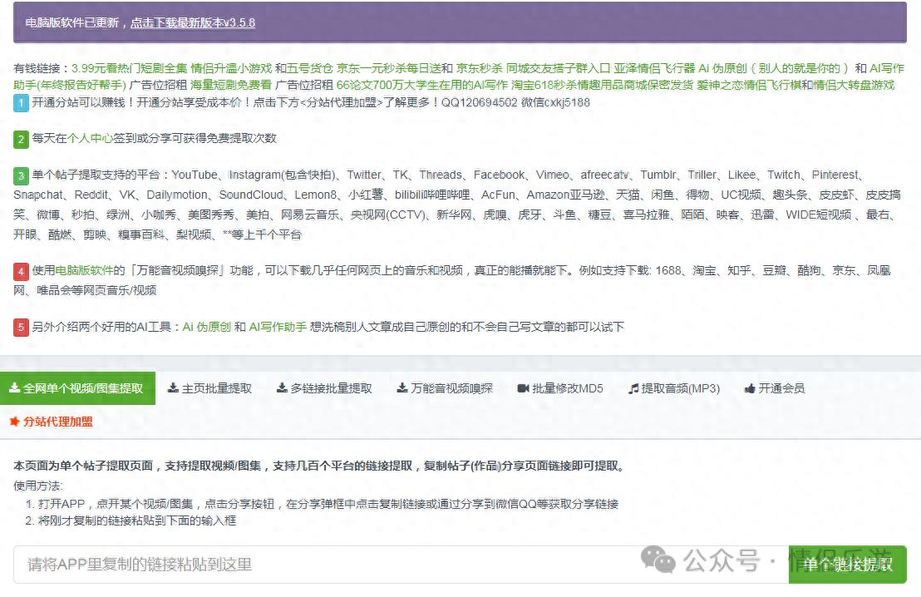Open the 同城交友搭子群入口 link

point(558,68)
